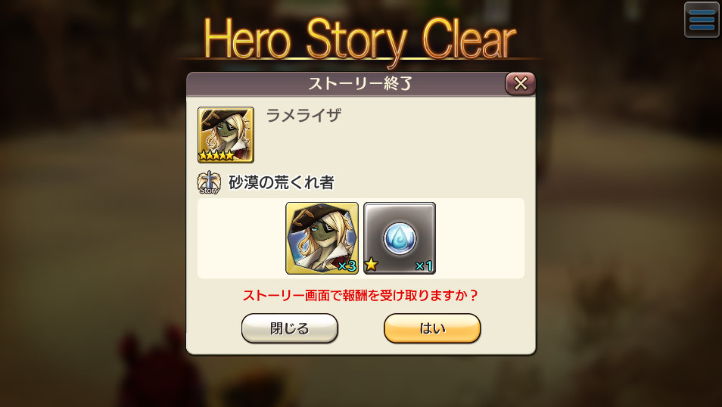Tap the ラメライザ hero name text
The height and width of the screenshot is (407, 722).
(x=303, y=115)
